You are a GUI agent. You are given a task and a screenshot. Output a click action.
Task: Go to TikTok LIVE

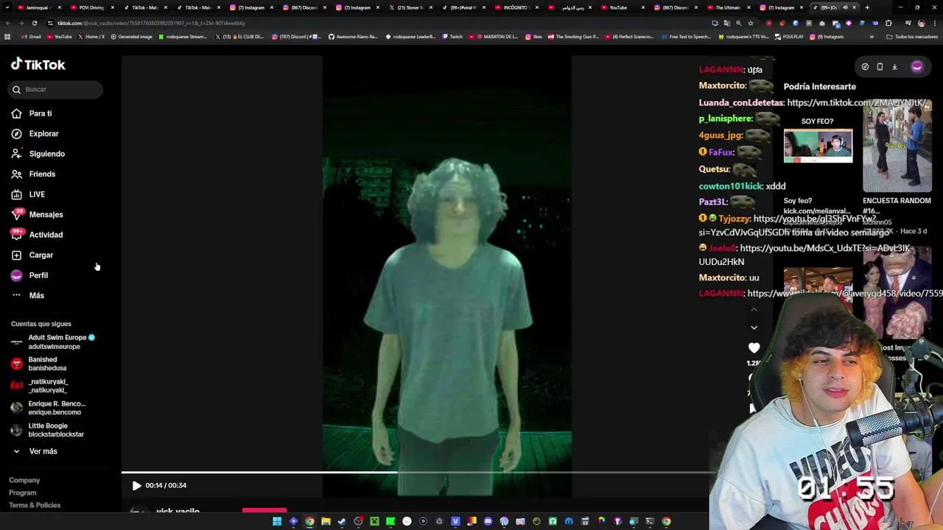[37, 194]
